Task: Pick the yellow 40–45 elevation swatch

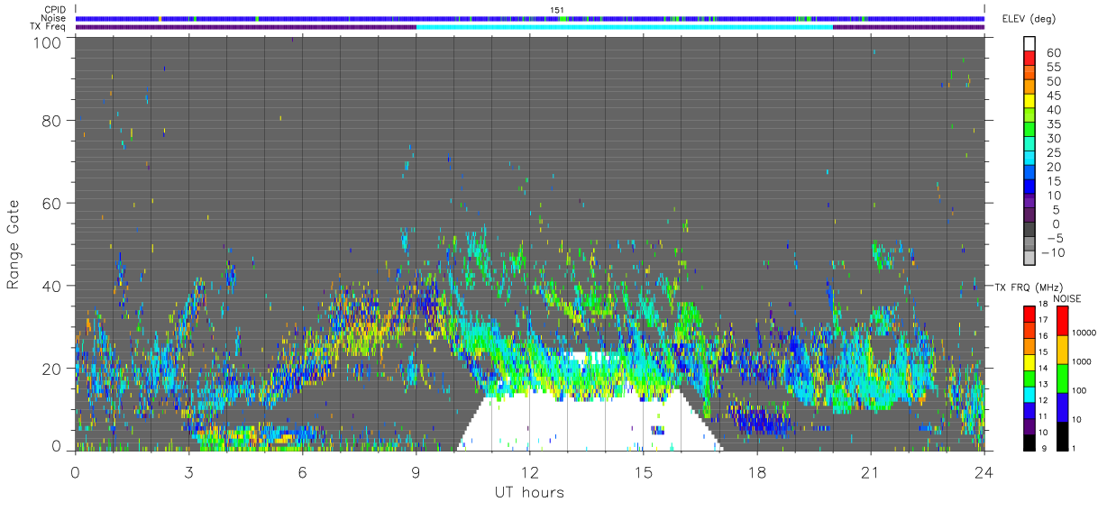Action: pyautogui.click(x=1029, y=100)
